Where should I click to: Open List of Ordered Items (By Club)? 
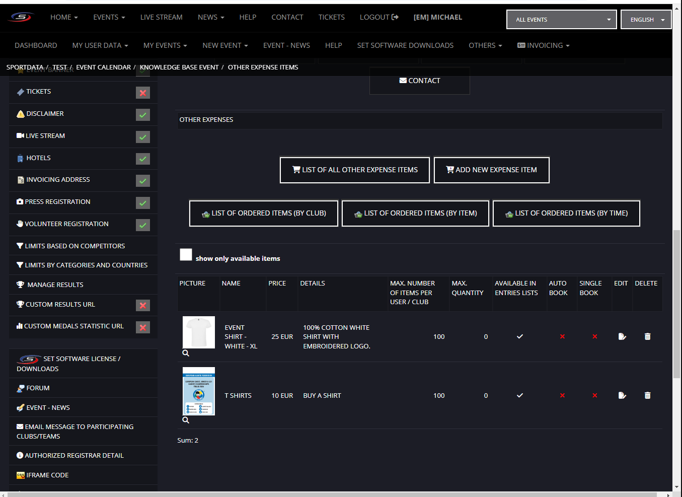pos(263,214)
